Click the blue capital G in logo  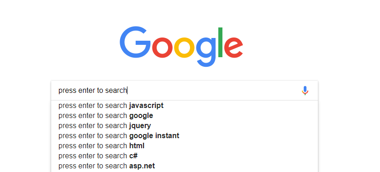tap(135, 42)
